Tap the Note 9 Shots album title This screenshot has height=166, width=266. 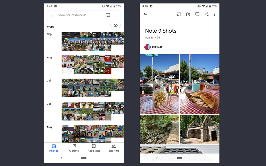(x=161, y=31)
